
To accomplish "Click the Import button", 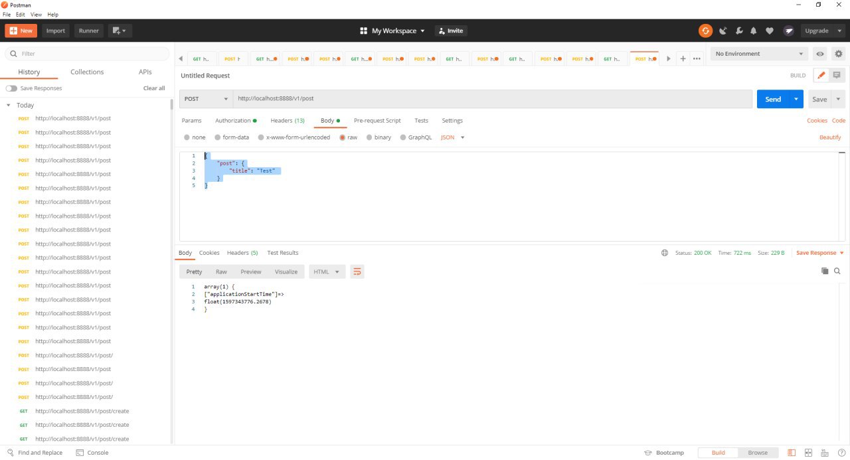I will (56, 31).
